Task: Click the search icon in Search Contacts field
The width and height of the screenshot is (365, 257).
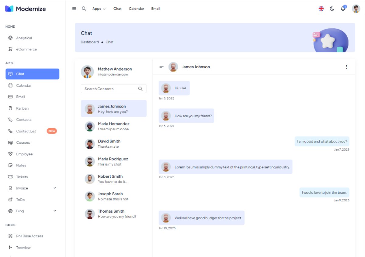Action: (140, 89)
